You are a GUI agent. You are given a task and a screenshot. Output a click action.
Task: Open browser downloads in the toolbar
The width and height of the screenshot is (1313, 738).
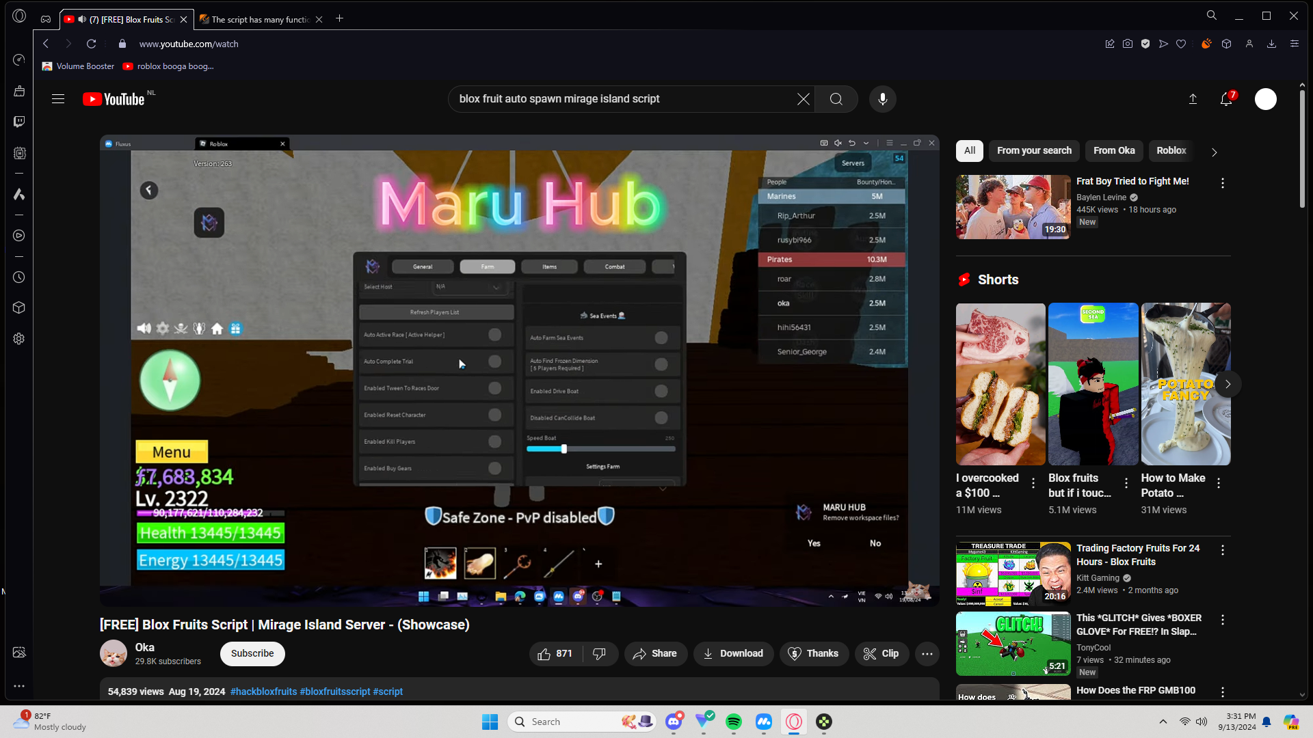click(x=1272, y=44)
